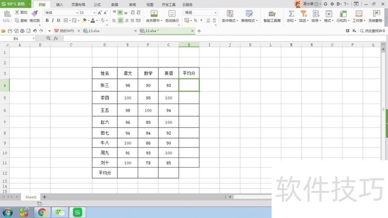Click the increase indent icon
Viewport: 388px width, 218px height.
pos(139,13)
